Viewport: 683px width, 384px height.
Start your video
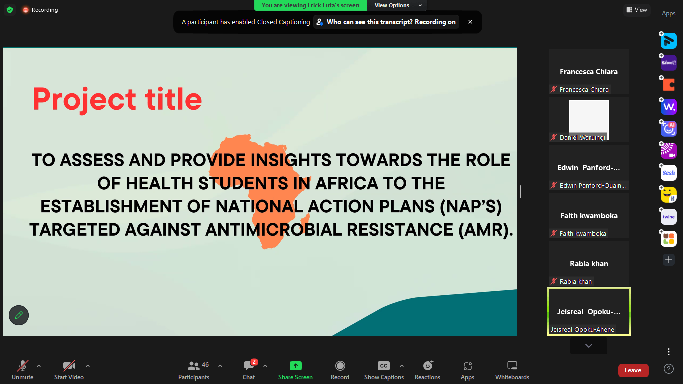(69, 370)
